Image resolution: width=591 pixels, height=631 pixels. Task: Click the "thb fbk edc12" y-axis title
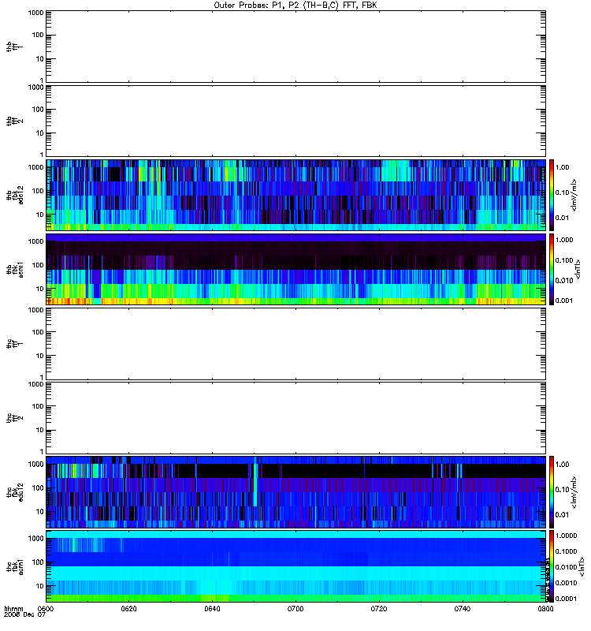(x=14, y=195)
